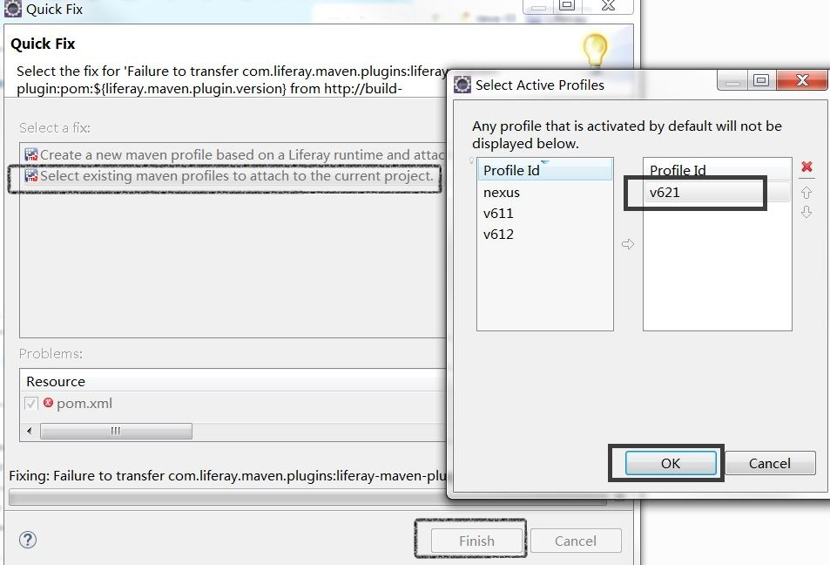Close the Select Active Profiles dialog

click(802, 80)
